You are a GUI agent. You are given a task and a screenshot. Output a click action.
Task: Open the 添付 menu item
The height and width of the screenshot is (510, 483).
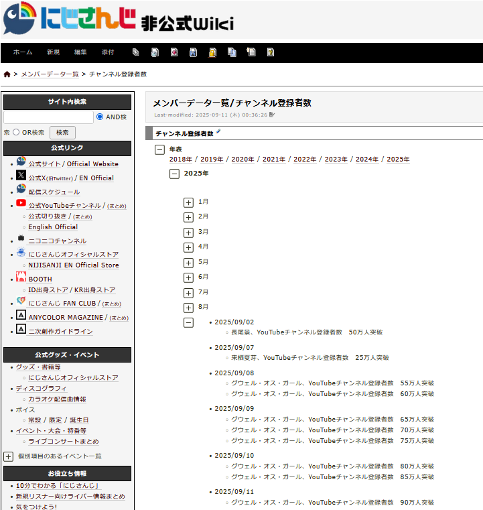[107, 52]
